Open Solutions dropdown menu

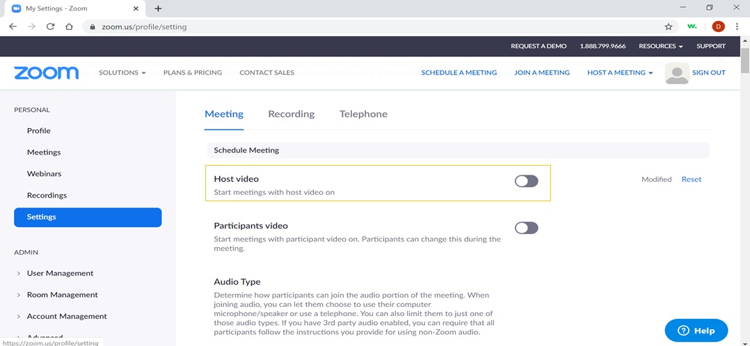[122, 72]
